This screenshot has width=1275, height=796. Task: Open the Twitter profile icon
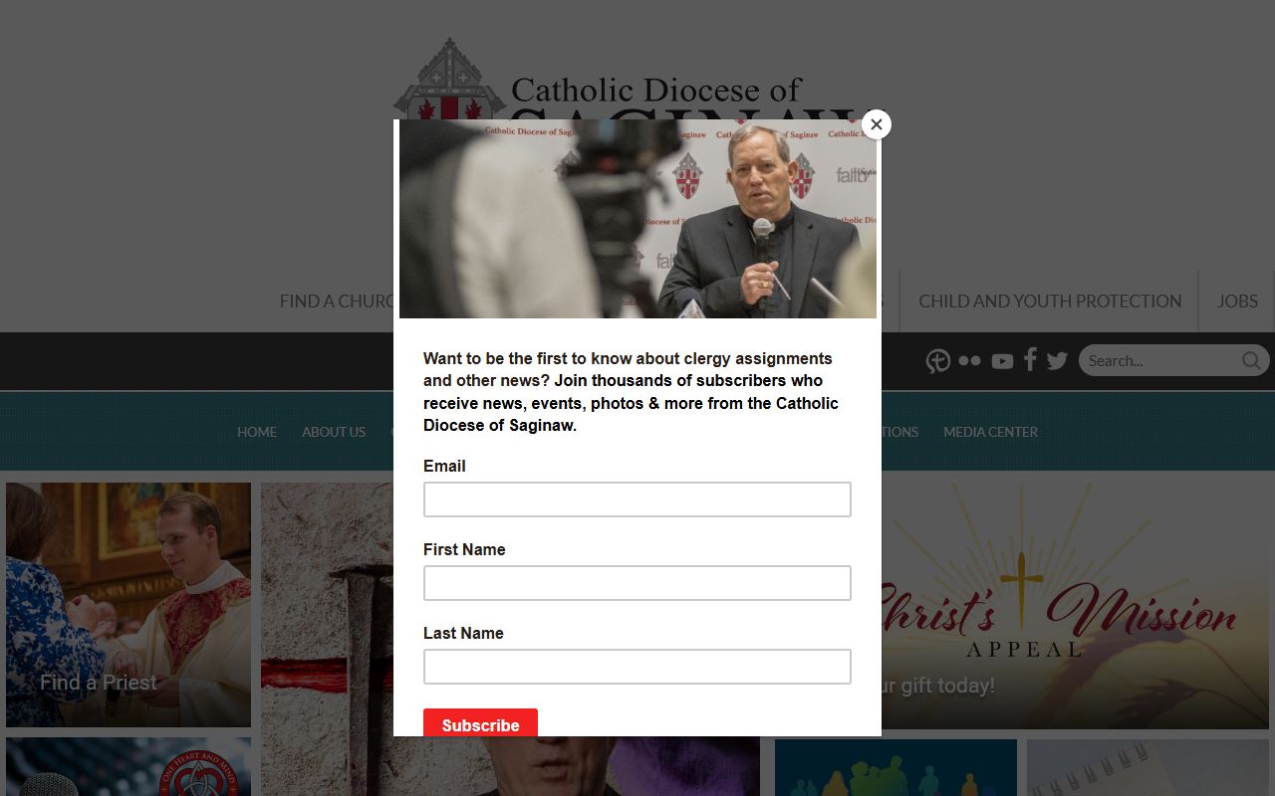(x=1057, y=361)
